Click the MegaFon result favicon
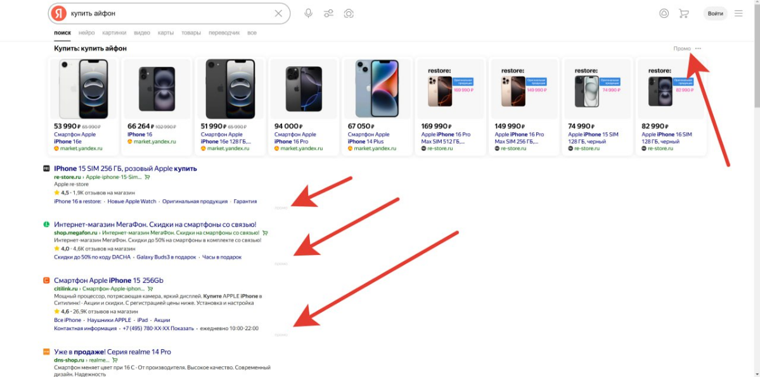 pos(46,225)
